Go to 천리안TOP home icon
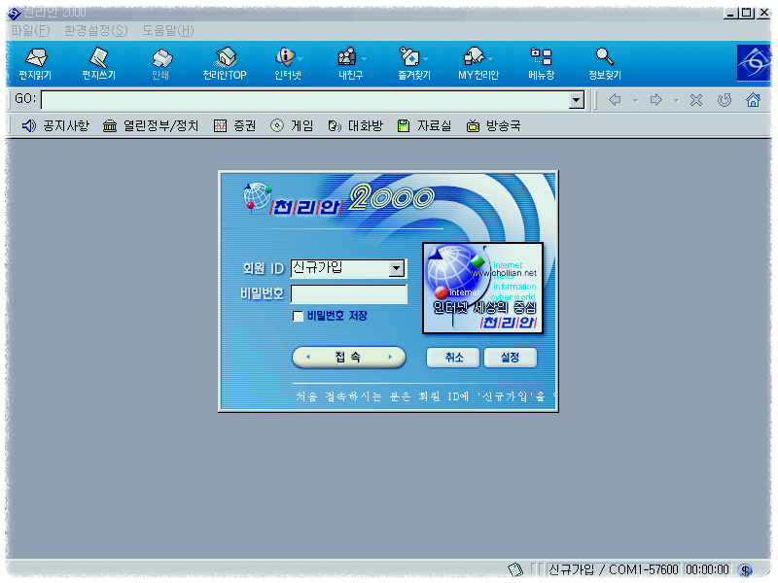778x583 pixels. 225,64
